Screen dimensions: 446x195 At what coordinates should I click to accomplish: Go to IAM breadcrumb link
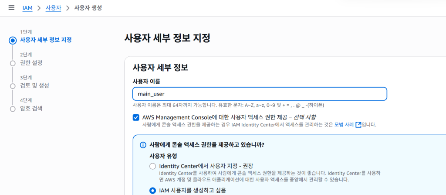tap(27, 8)
